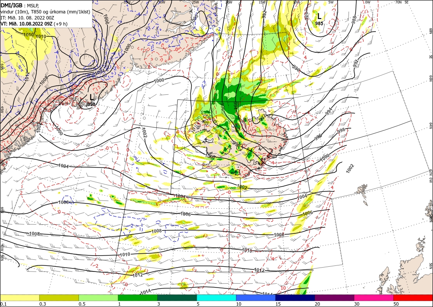Viewport: 433px width, 307px height.
Task: Pick the navy 15–20 legend swatch
Action: coord(295,297)
